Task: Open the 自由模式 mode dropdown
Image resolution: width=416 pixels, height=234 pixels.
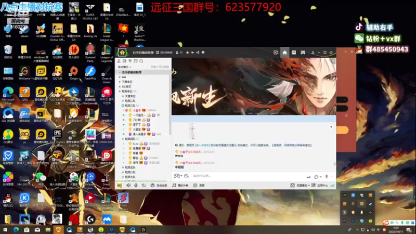Action: point(124,67)
